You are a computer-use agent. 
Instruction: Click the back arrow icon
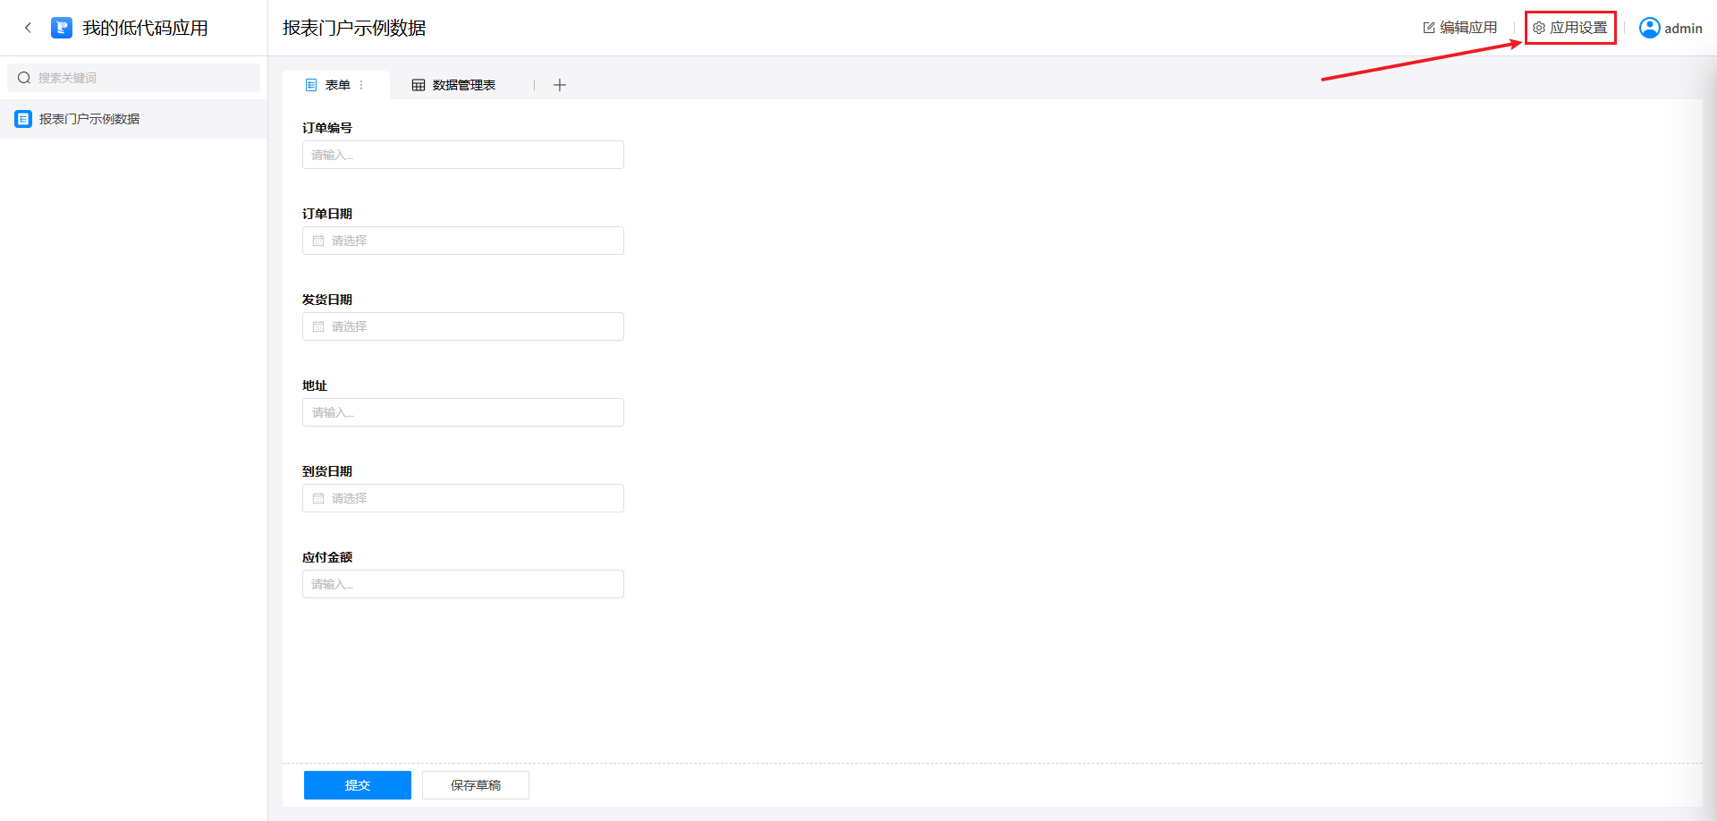point(28,28)
